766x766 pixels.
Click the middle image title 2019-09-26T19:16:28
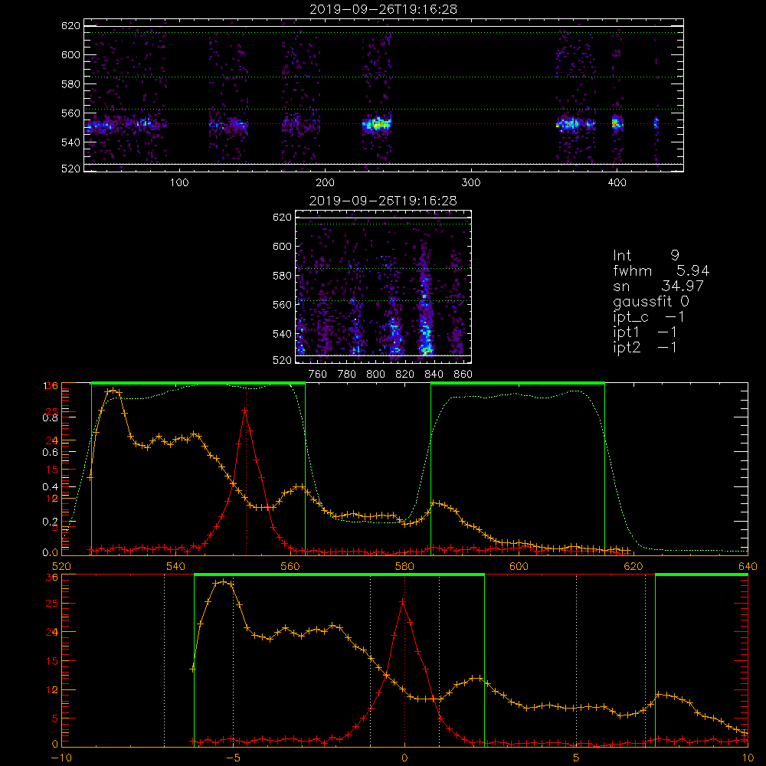click(383, 200)
